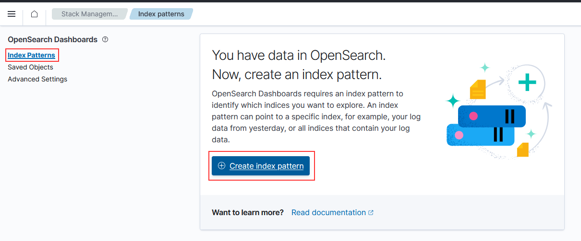Click the plus icon in Create index pattern
The width and height of the screenshot is (581, 241).
(x=221, y=166)
